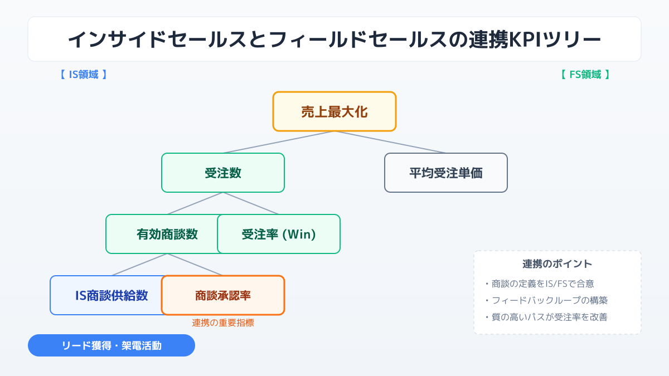Click the connector line from 売上最大化 to 受注数

(x=279, y=142)
